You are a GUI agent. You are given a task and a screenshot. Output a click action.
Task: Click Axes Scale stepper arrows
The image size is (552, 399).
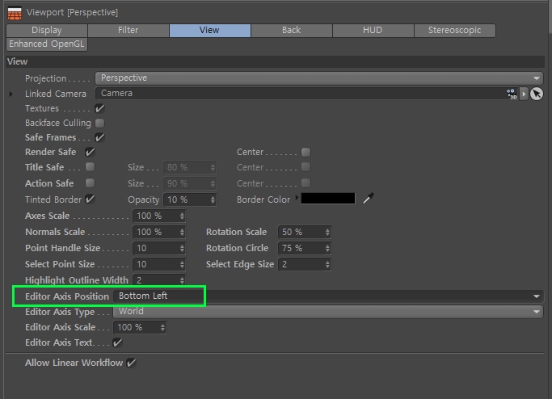click(182, 216)
